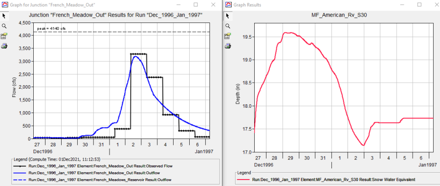The height and width of the screenshot is (186, 440).
Task: Close the Graph Results window
Action: pyautogui.click(x=437, y=5)
